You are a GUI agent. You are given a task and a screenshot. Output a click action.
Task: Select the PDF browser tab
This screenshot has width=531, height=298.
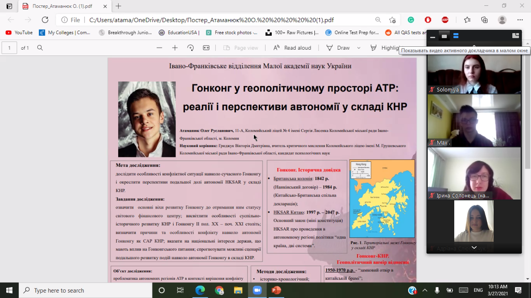62,6
